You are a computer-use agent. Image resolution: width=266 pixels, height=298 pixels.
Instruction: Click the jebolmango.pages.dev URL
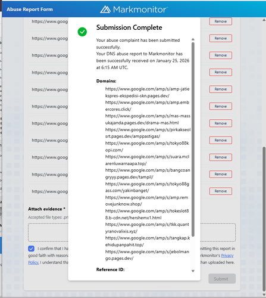pyautogui.click(x=147, y=255)
